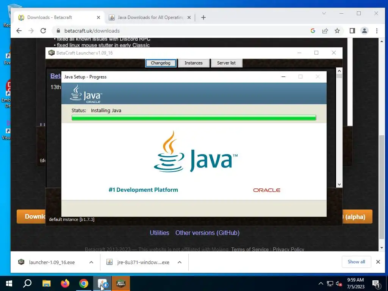The width and height of the screenshot is (388, 291).
Task: Share this page icon
Action: coord(325,31)
